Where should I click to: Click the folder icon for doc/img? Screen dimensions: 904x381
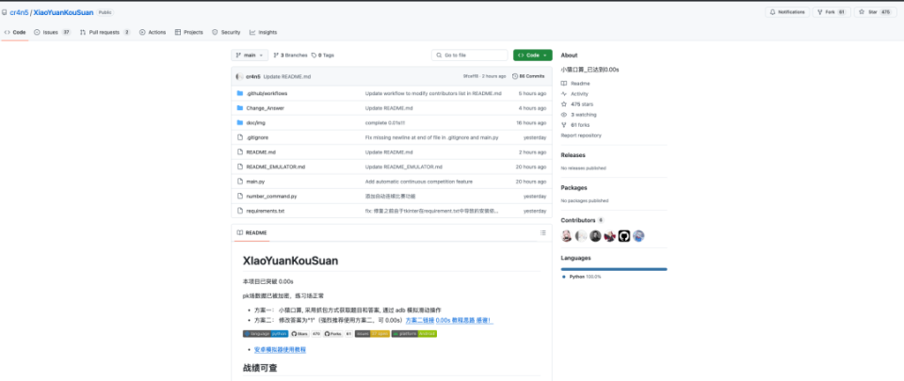click(240, 122)
